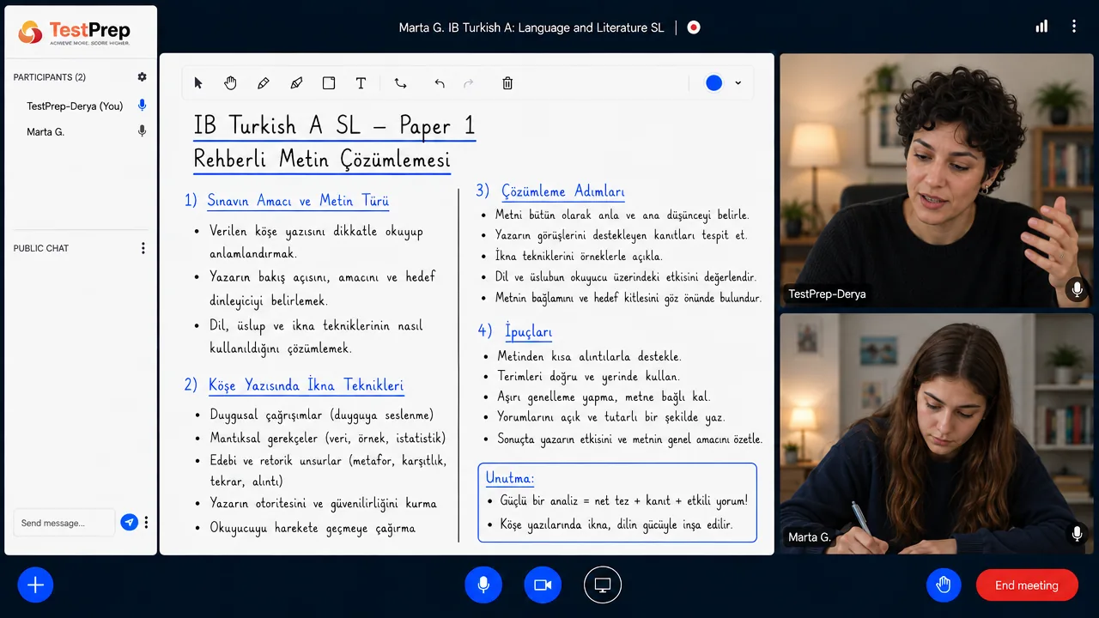Select the rectangle shape tool
The image size is (1099, 618).
click(329, 83)
